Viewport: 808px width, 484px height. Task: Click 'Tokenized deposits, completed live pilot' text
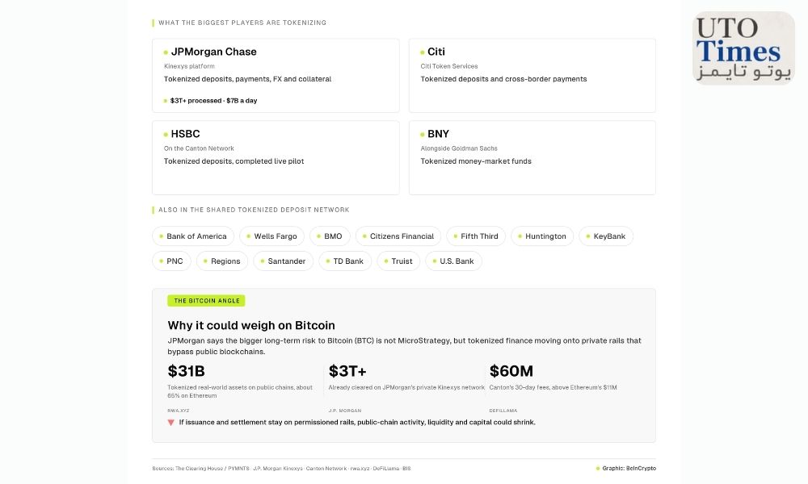(x=234, y=161)
